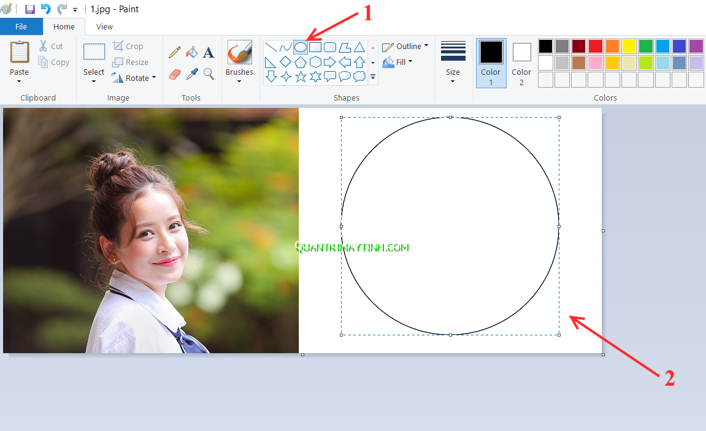The height and width of the screenshot is (431, 706).
Task: Choose the Oval callout shape
Action: (345, 77)
